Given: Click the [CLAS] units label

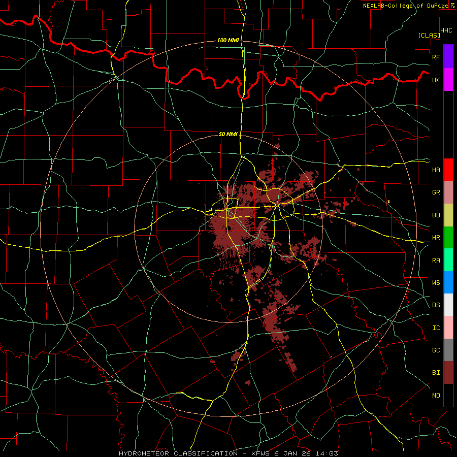Looking at the screenshot, I should click(x=429, y=35).
